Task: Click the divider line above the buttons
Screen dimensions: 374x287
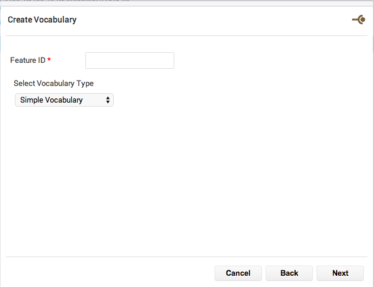Action: tap(187, 257)
